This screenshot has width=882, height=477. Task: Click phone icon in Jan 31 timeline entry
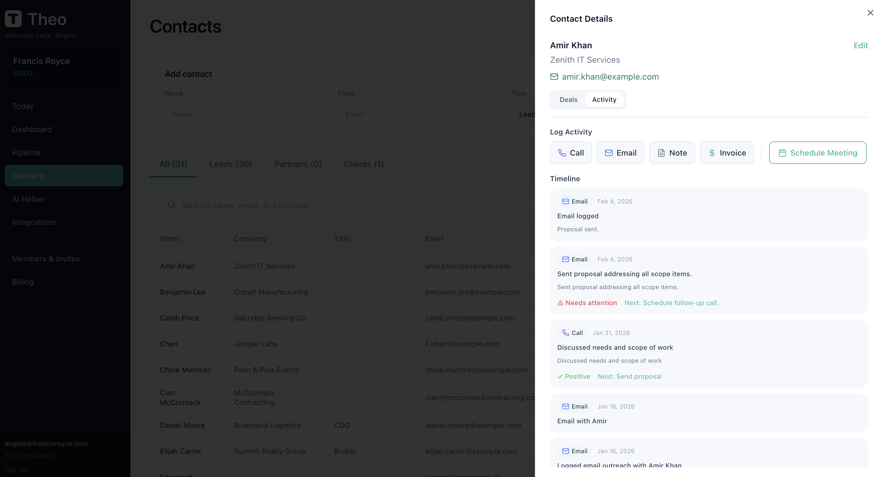(x=565, y=333)
